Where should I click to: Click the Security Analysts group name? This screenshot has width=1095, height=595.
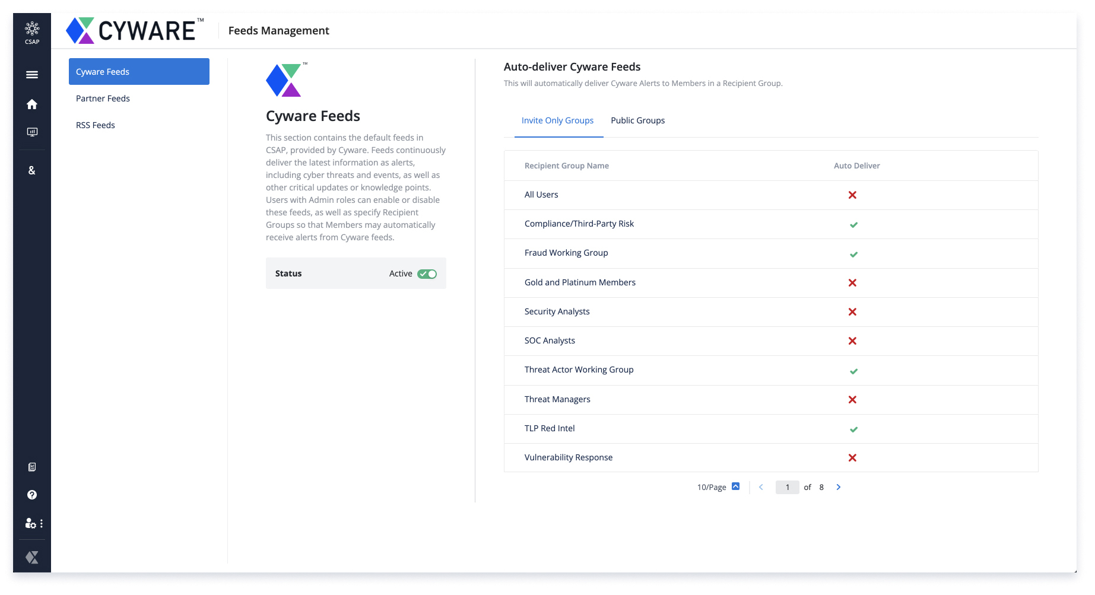(557, 311)
